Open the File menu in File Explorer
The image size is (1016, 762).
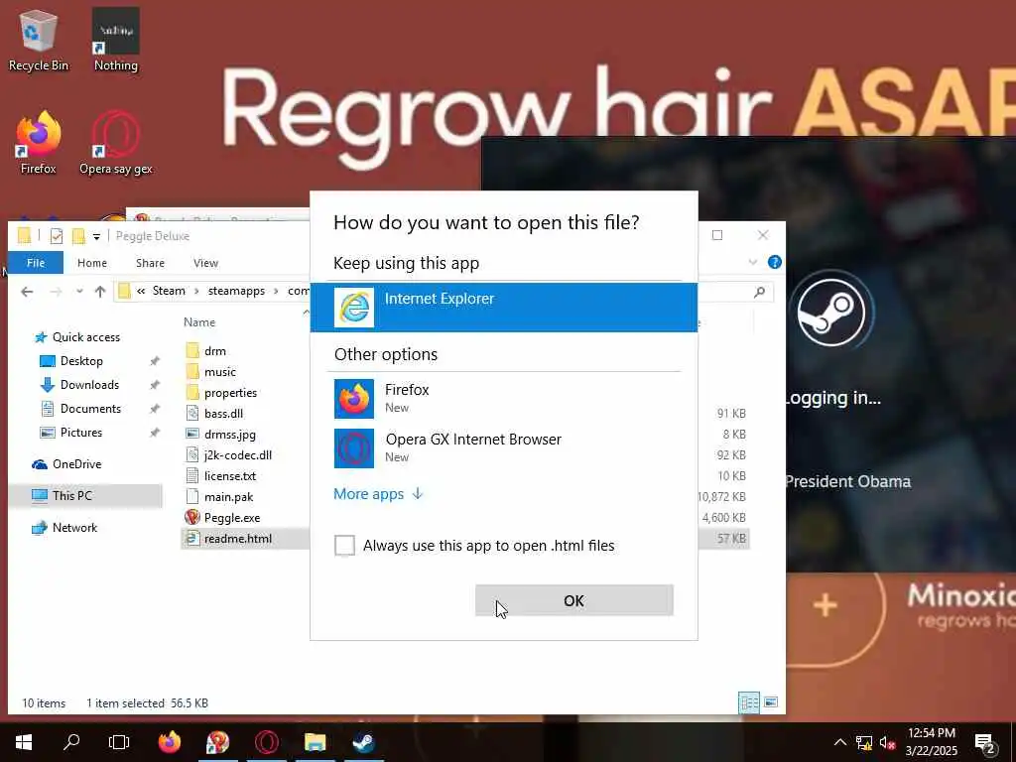(36, 262)
